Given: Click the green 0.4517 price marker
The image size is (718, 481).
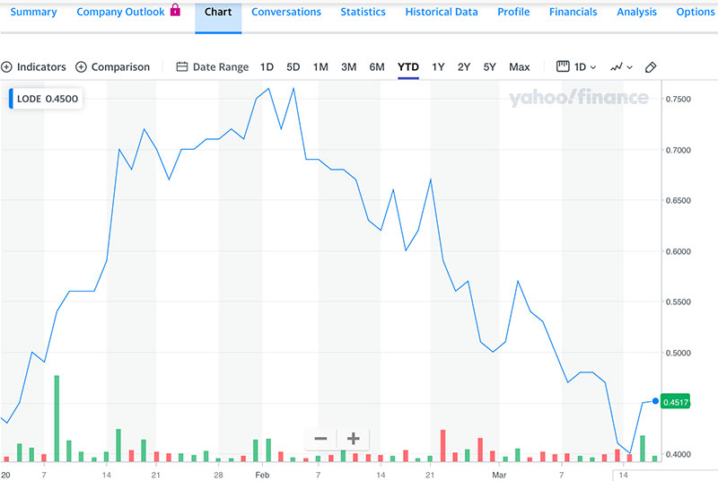Looking at the screenshot, I should click(674, 403).
